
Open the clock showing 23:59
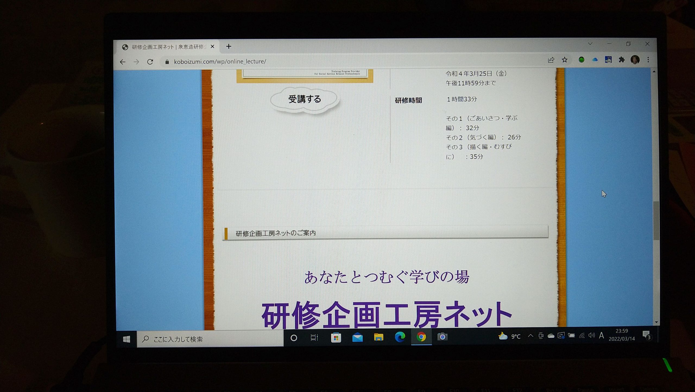point(621,335)
